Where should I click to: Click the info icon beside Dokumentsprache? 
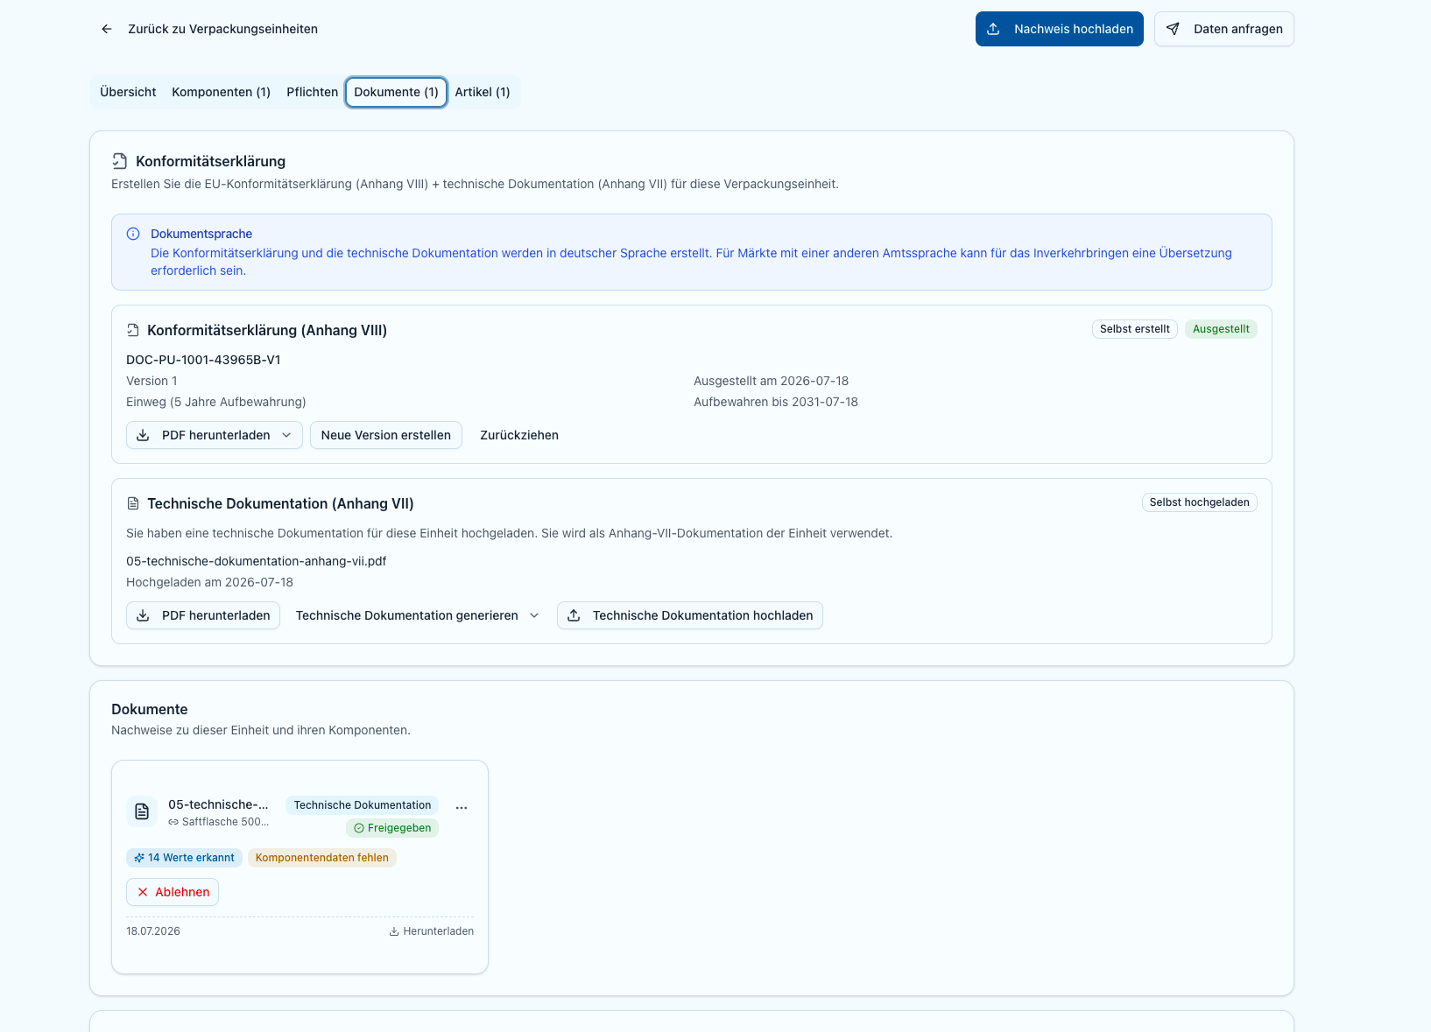click(x=133, y=234)
